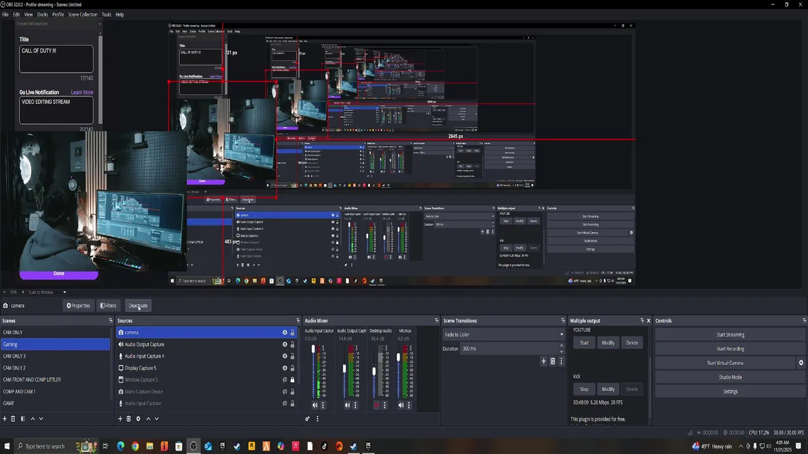Undock the Scenes panel
Image resolution: width=808 pixels, height=454 pixels.
pos(110,321)
